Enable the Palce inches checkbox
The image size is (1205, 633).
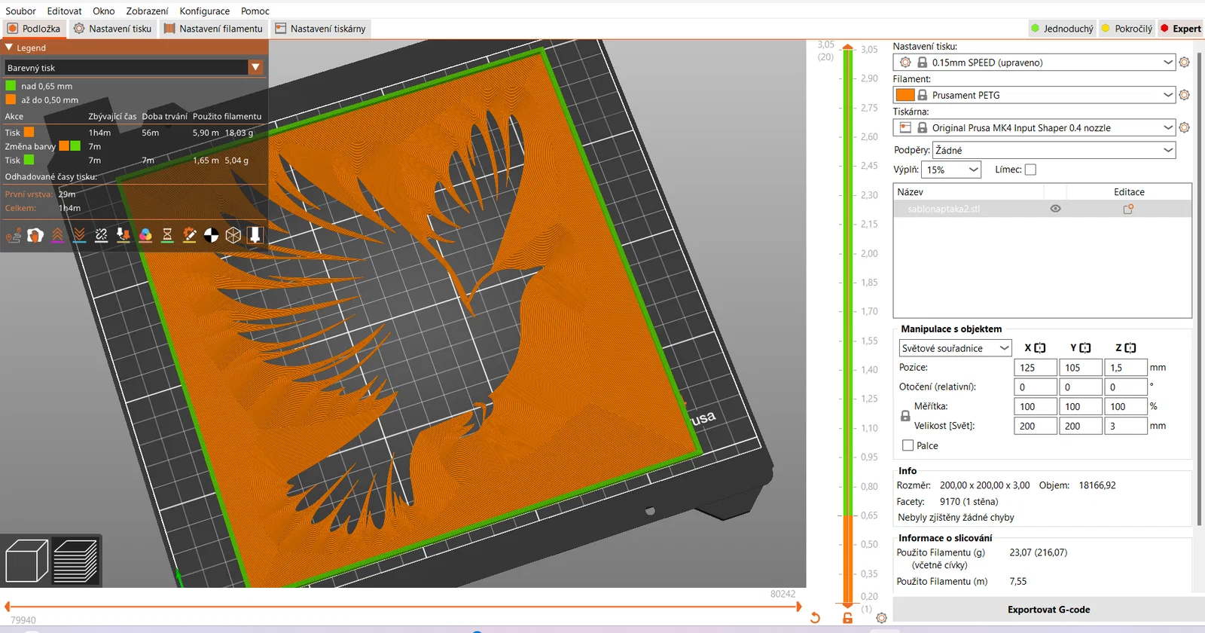pos(908,445)
